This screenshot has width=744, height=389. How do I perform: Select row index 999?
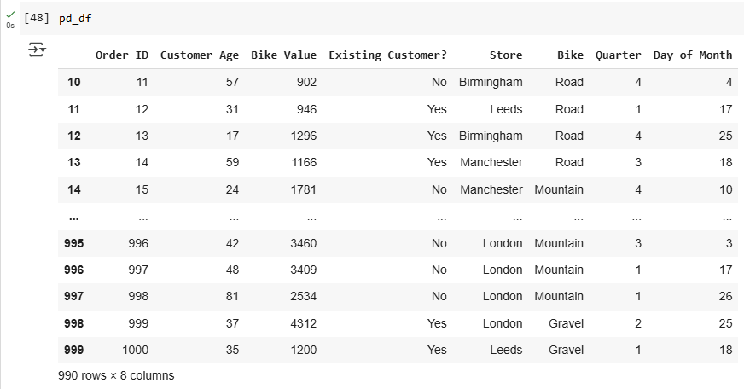73,350
